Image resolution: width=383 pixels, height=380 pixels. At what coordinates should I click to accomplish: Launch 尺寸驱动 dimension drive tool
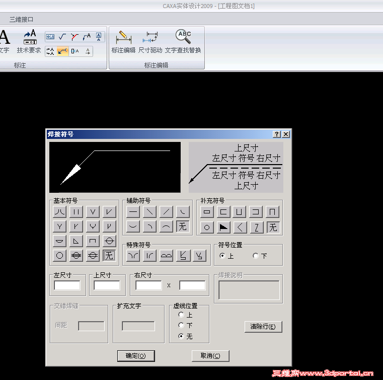[150, 41]
